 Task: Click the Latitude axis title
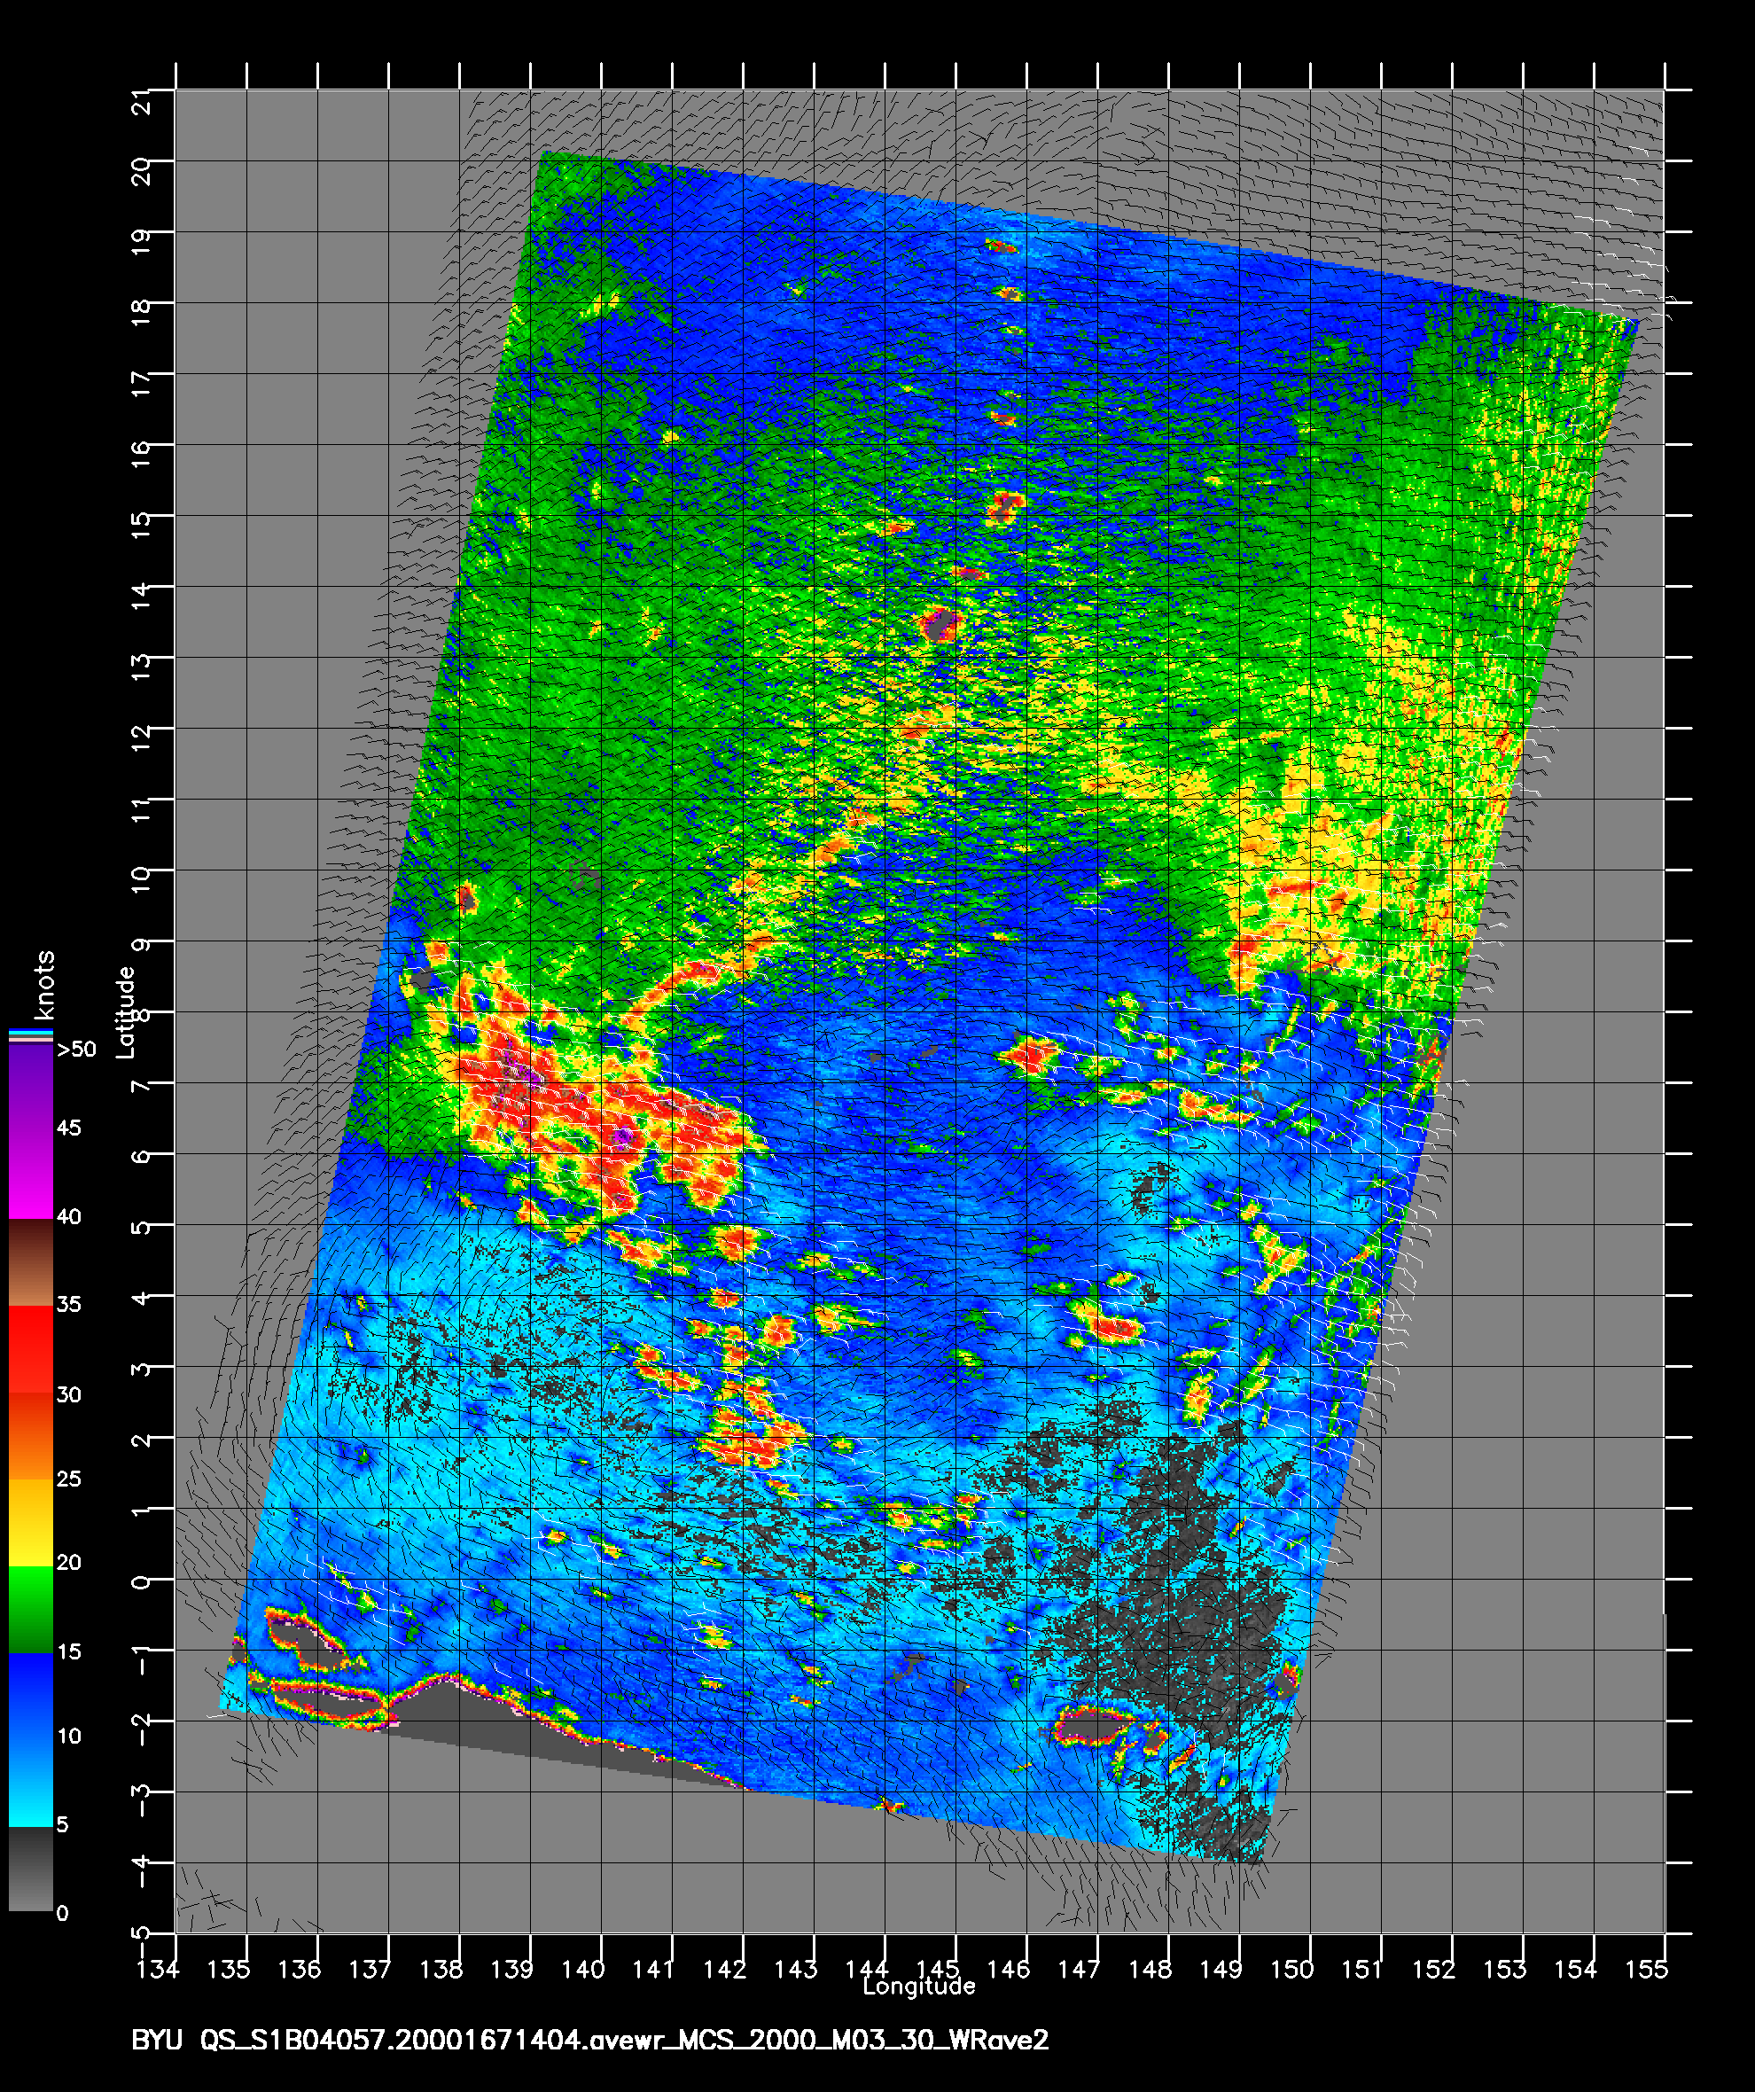coord(126,1011)
